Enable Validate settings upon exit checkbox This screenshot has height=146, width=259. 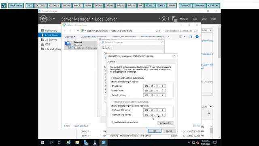[x=113, y=122]
